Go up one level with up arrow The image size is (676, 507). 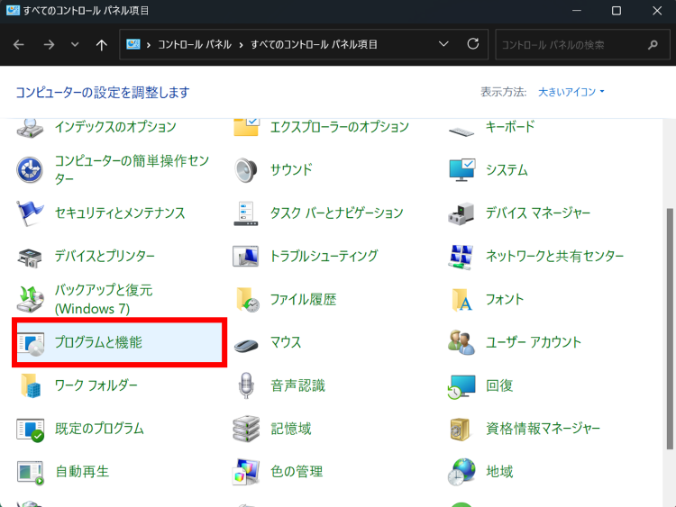coord(101,44)
